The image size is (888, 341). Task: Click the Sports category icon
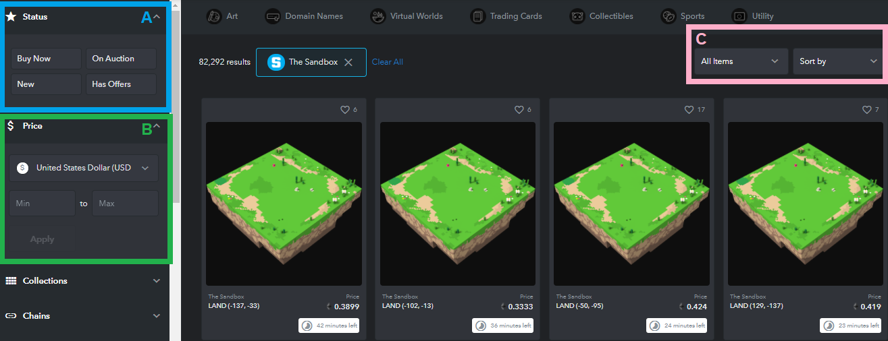tap(669, 16)
